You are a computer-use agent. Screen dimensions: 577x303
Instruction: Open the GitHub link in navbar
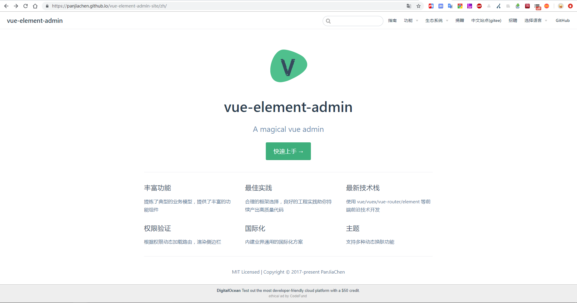563,20
